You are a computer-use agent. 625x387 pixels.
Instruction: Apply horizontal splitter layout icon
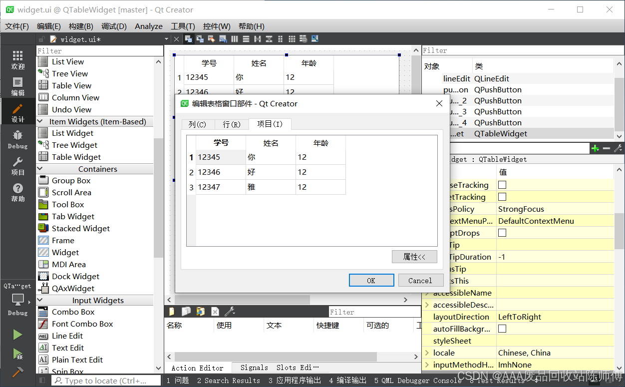tap(258, 39)
